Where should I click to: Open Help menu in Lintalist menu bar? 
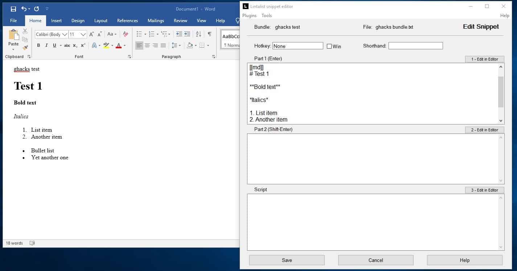pyautogui.click(x=505, y=16)
